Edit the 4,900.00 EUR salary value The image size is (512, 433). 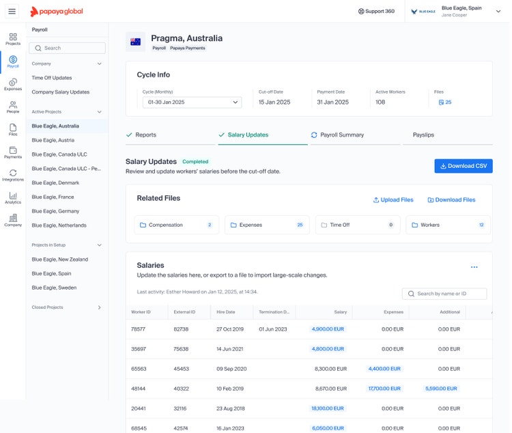click(x=328, y=329)
